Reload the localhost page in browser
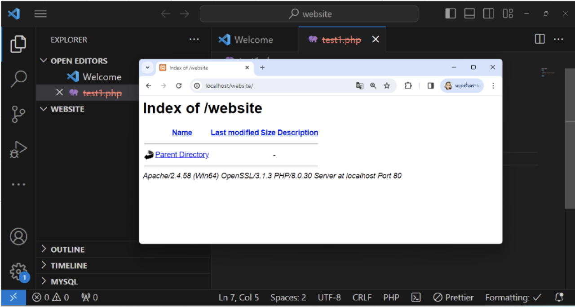This screenshot has width=575, height=307. pyautogui.click(x=179, y=86)
